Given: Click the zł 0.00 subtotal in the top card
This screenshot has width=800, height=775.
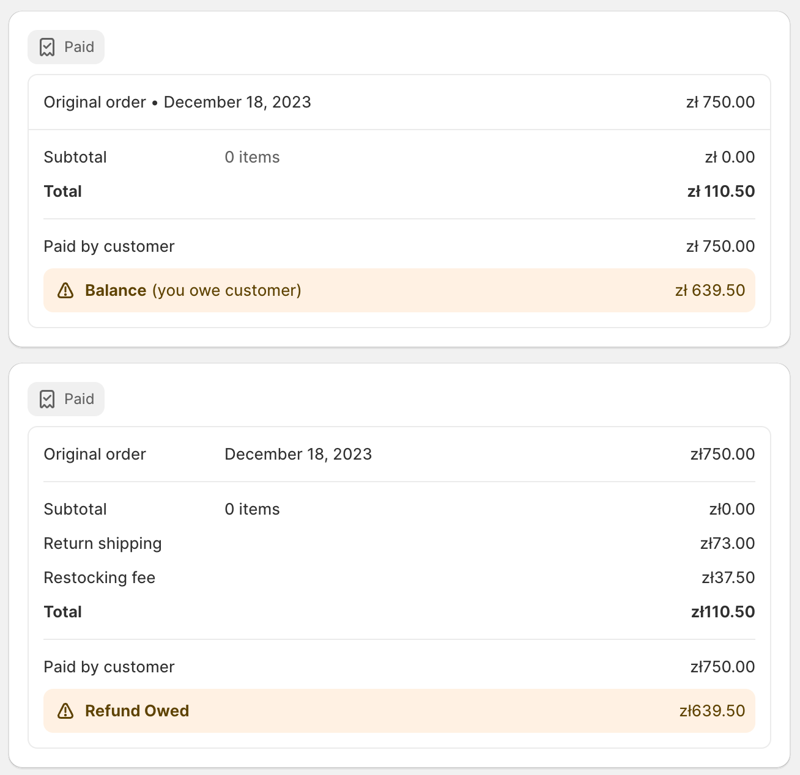Looking at the screenshot, I should coord(730,157).
